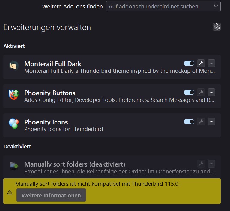This screenshot has height=211, width=230.
Task: Click the Weitere Informationen button
Action: 51,195
